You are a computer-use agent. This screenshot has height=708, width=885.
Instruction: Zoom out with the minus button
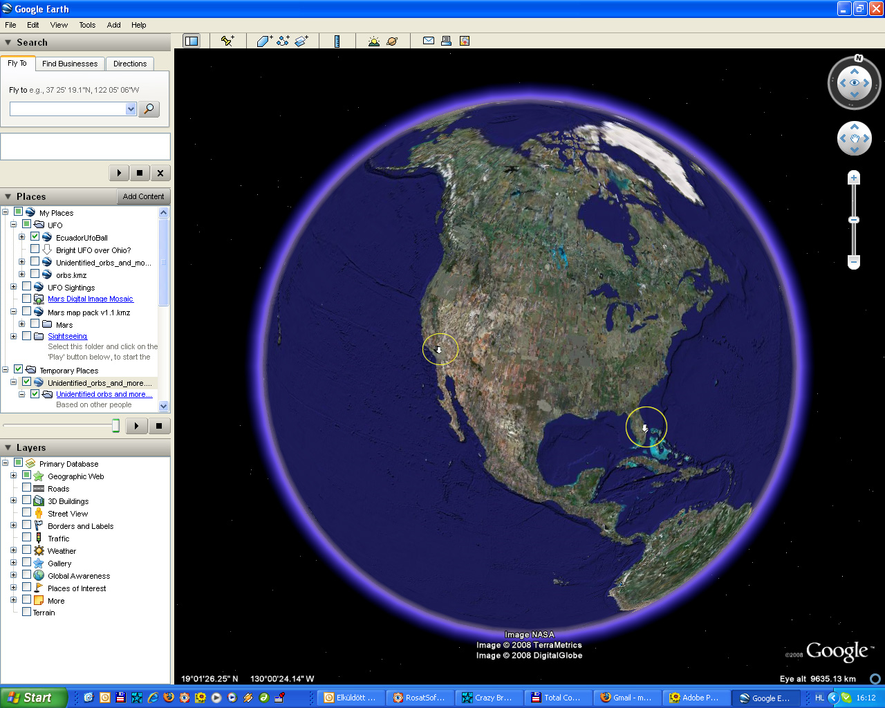tap(854, 262)
